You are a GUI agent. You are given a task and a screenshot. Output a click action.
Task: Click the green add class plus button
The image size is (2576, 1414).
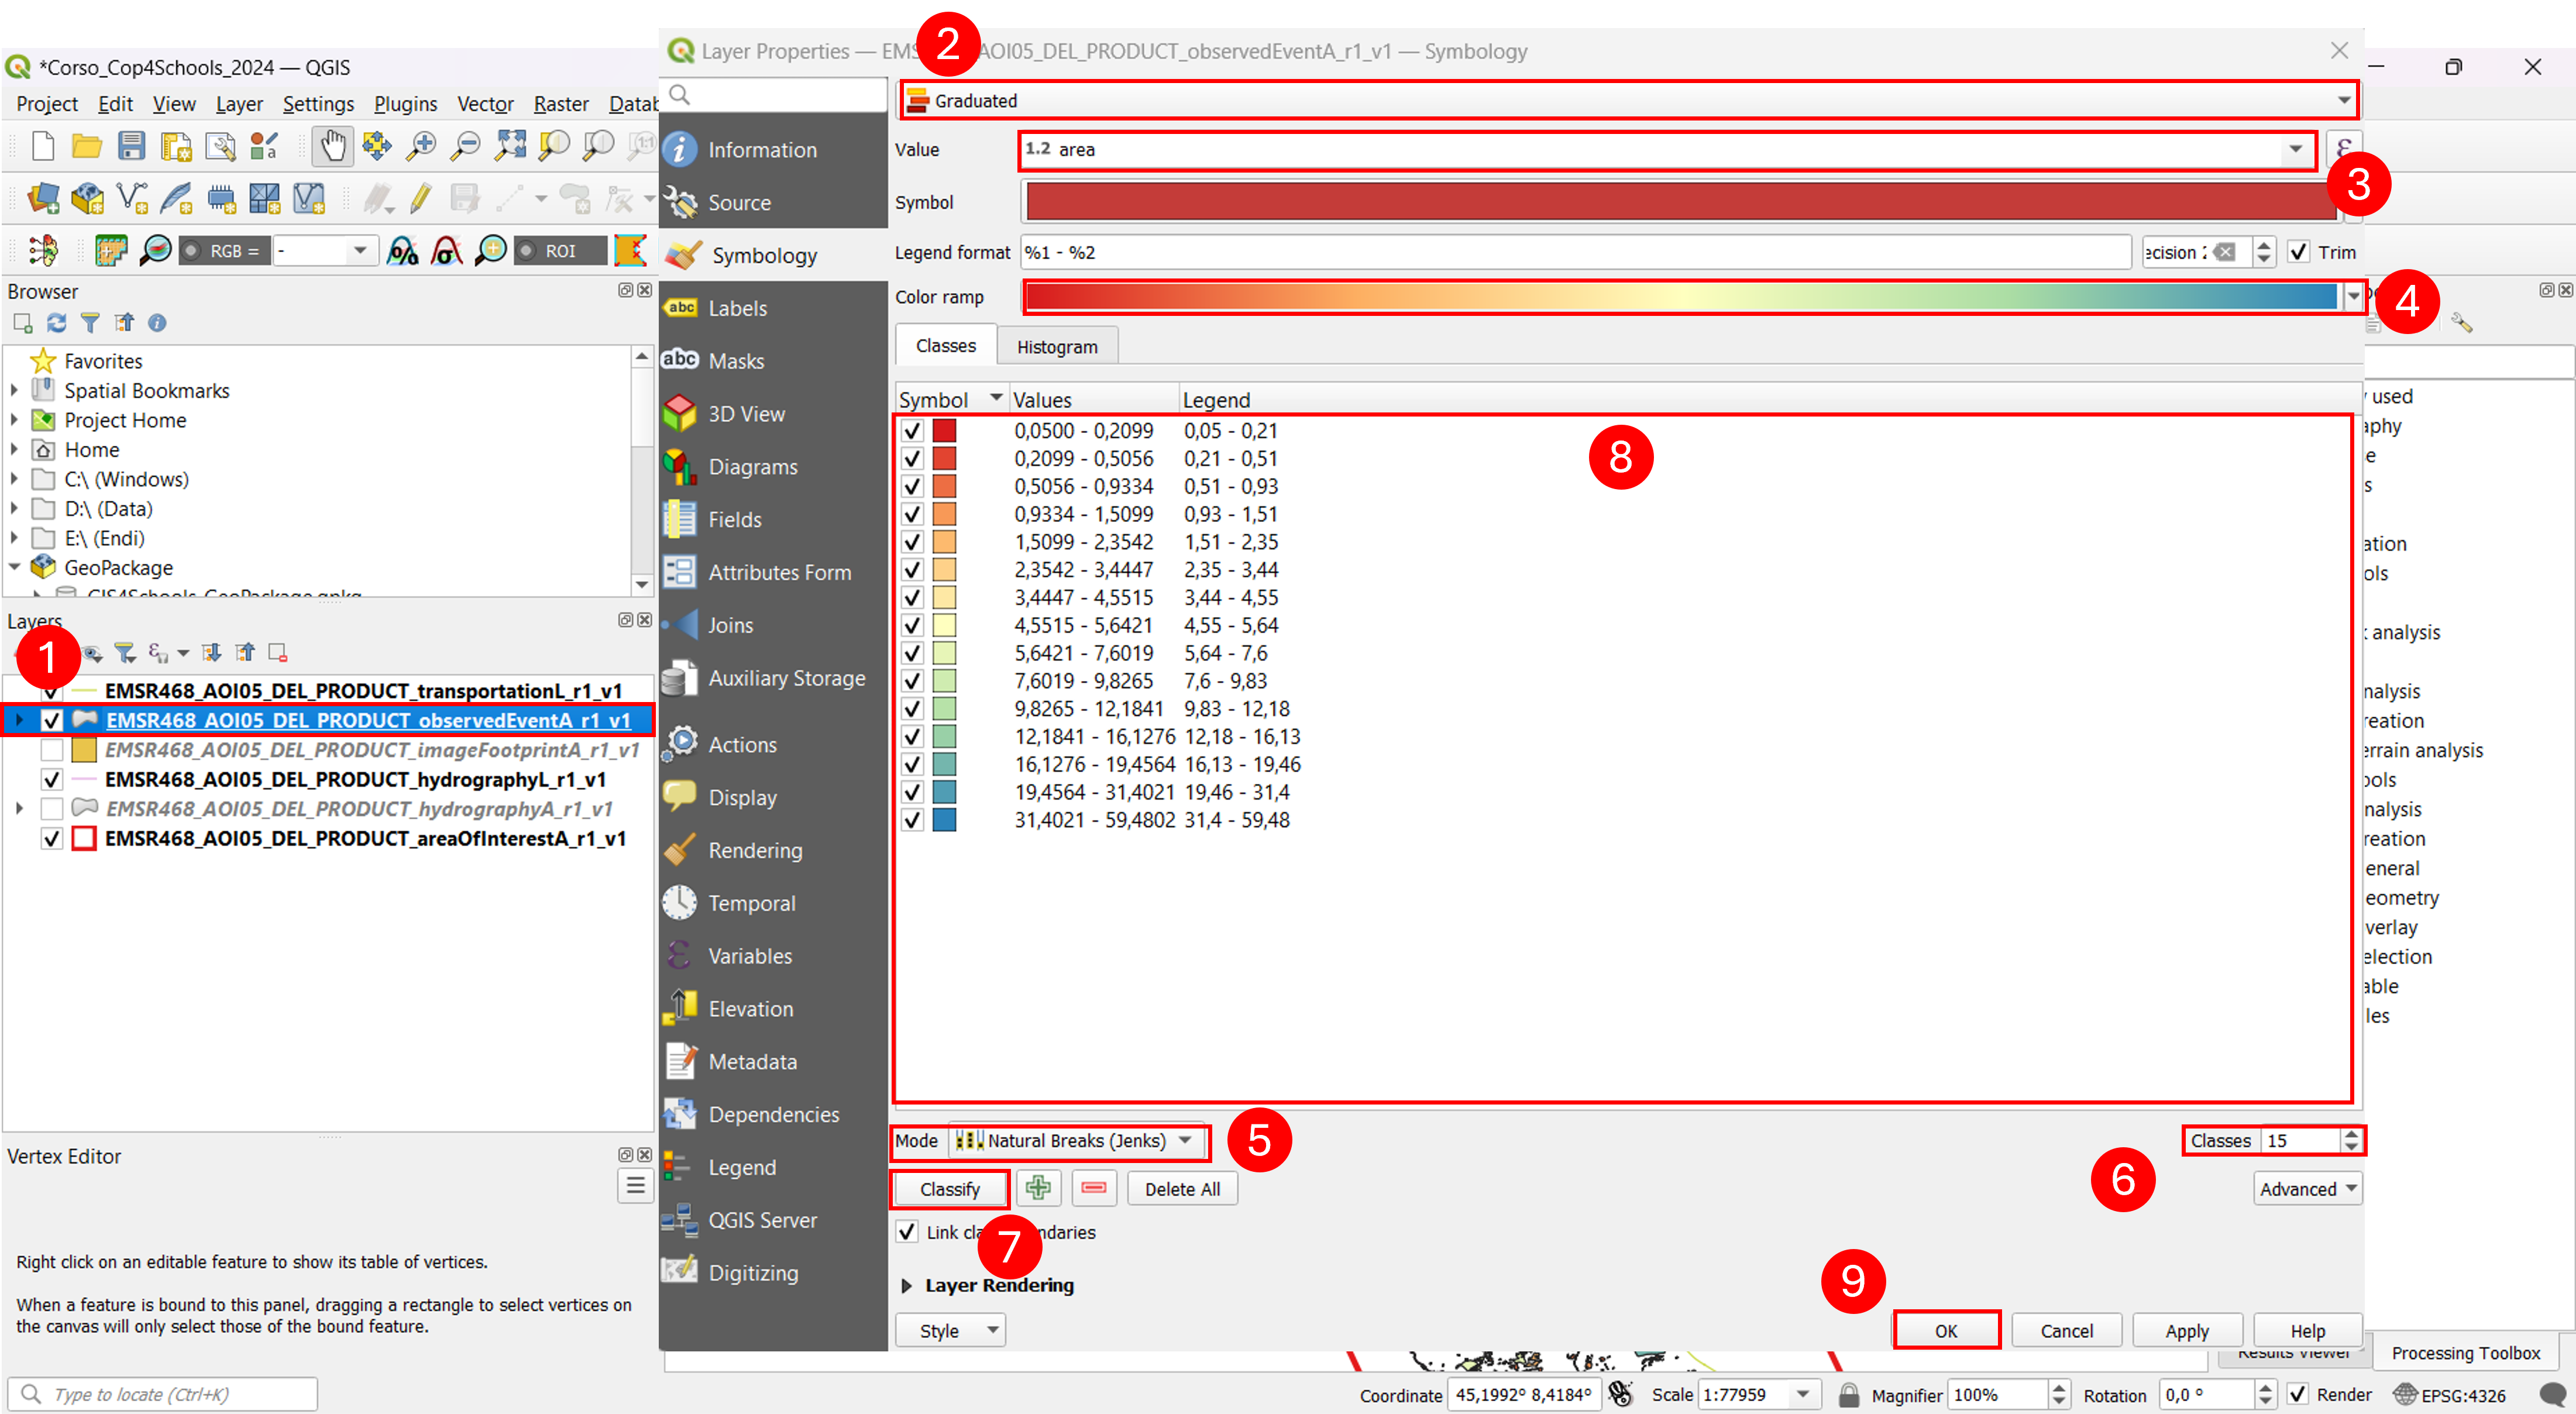point(1038,1188)
